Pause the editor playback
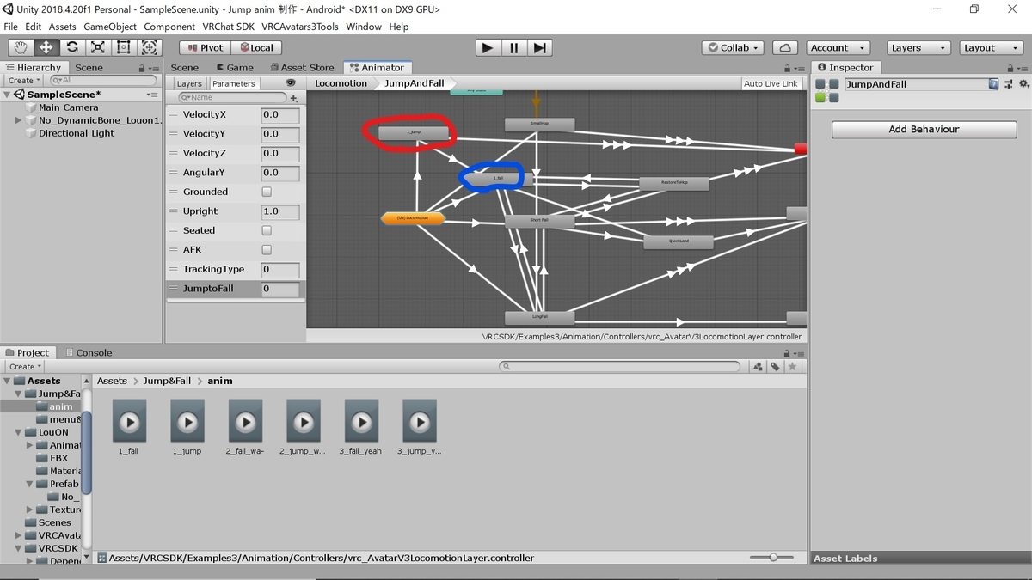Screen dimensions: 1032x580 point(513,48)
